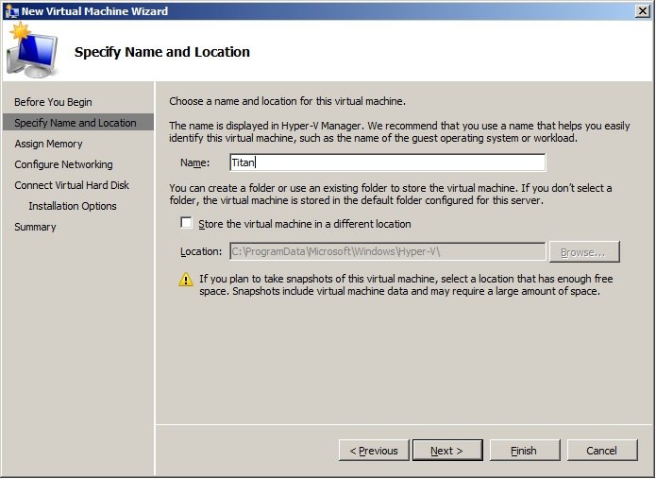Click the greyed-out Location path field
Screen dimensions: 656x479
pos(387,251)
